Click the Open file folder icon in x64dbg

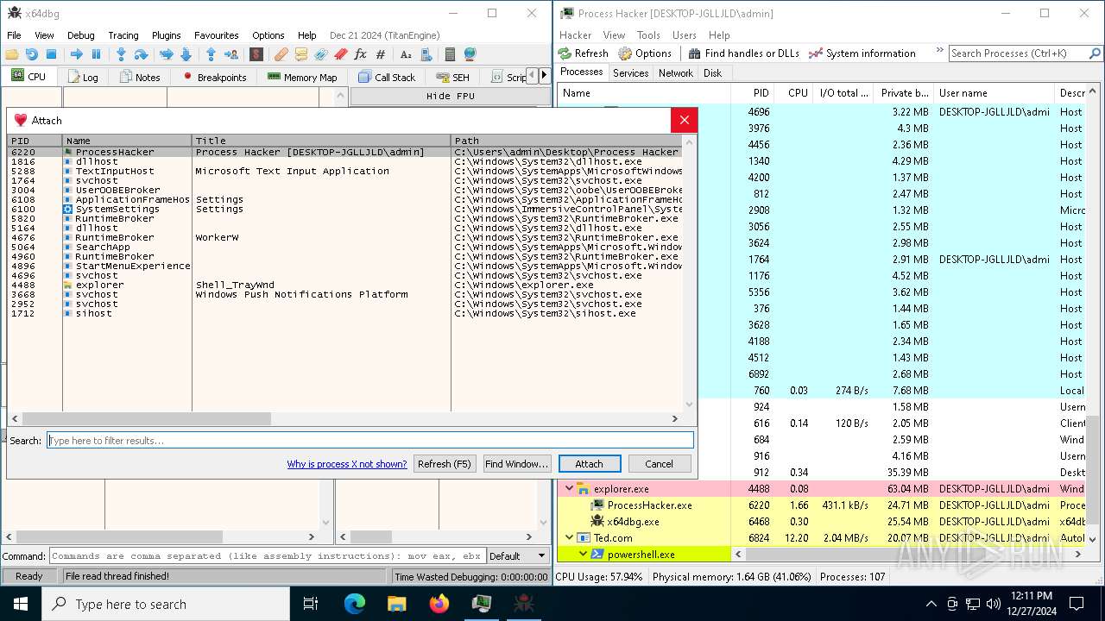(x=12, y=54)
